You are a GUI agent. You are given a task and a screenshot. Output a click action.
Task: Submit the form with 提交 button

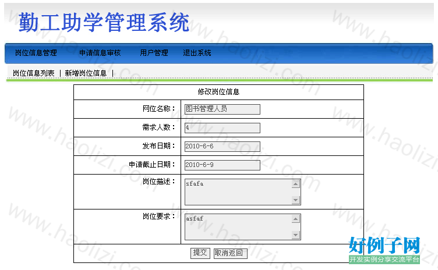click(200, 253)
